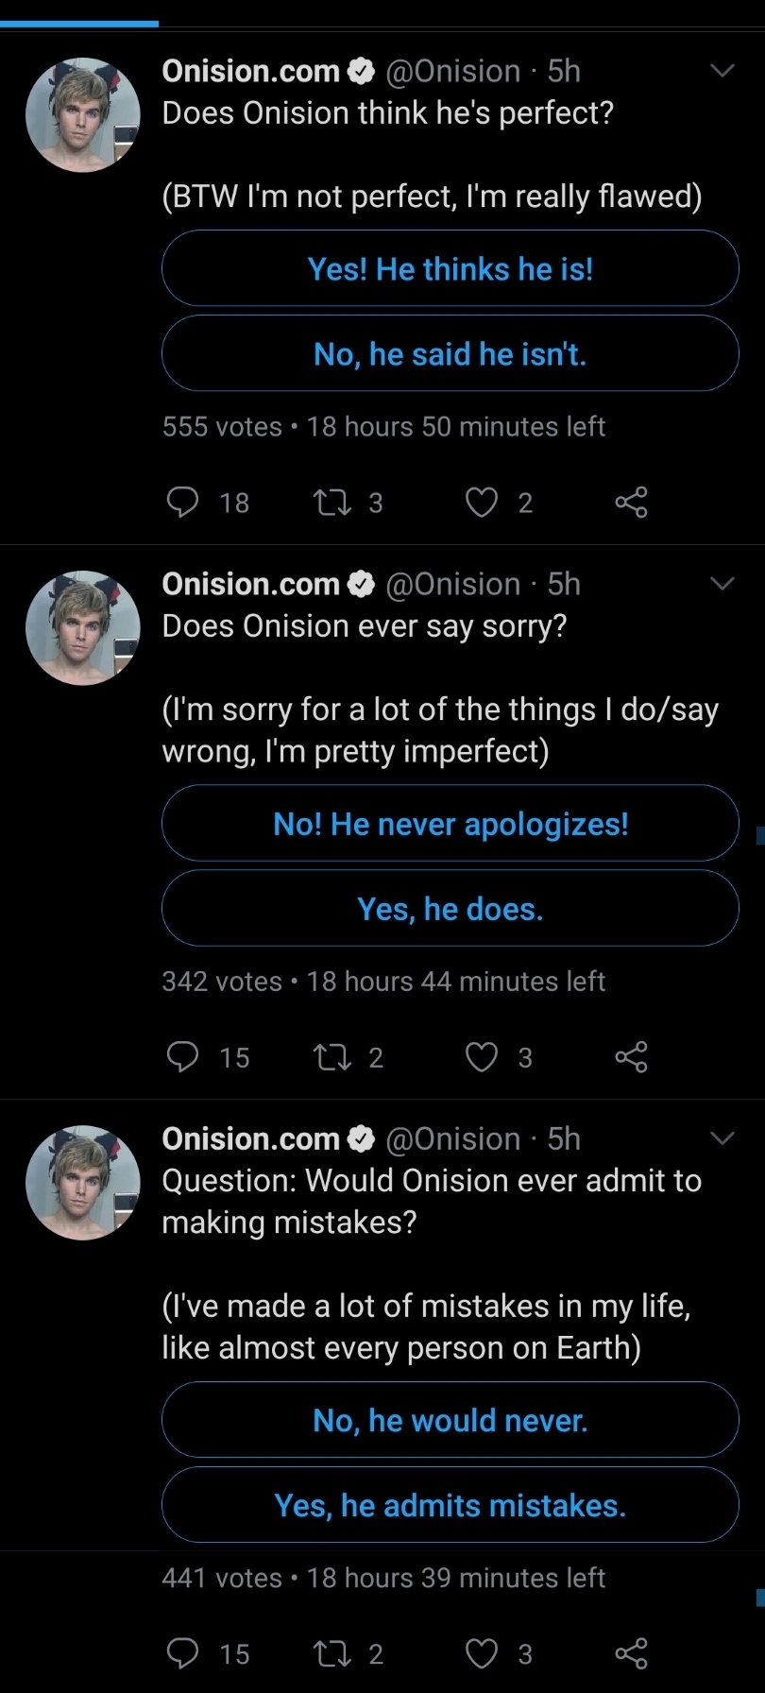Open @Onision handle in first tweet
This screenshot has height=1693, width=765.
click(453, 71)
